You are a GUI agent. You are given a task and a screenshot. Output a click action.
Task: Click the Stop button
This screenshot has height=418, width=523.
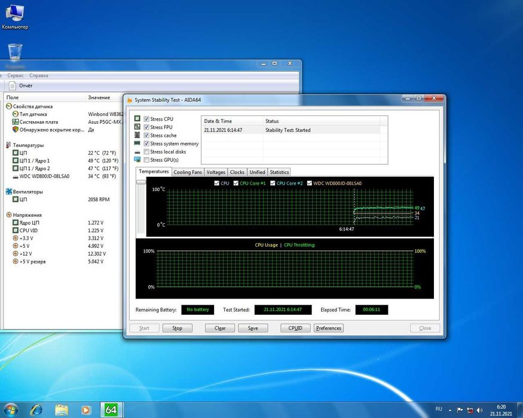point(177,328)
